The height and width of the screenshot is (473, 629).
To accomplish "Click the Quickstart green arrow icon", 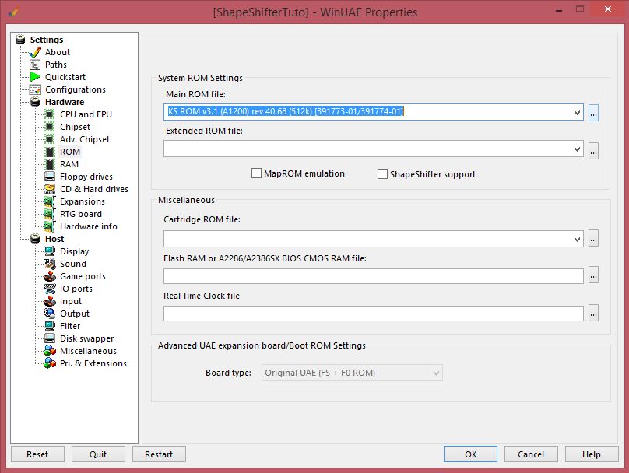I will click(35, 77).
